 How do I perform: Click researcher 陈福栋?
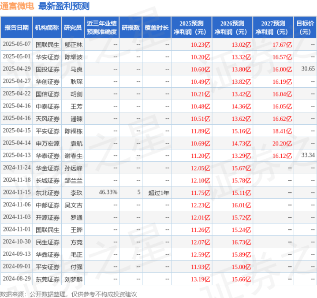(74, 131)
